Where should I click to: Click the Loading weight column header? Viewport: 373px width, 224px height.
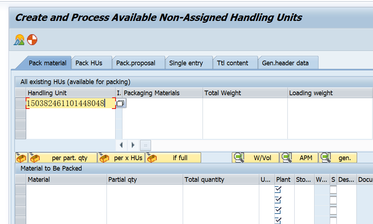(x=330, y=93)
